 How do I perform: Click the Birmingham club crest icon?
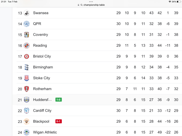[27, 67]
